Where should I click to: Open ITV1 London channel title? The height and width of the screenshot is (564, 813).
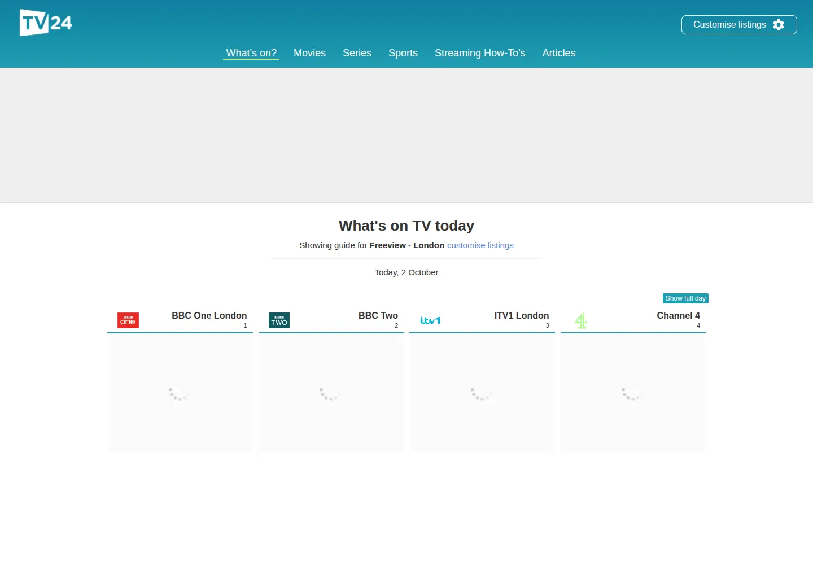click(x=522, y=315)
